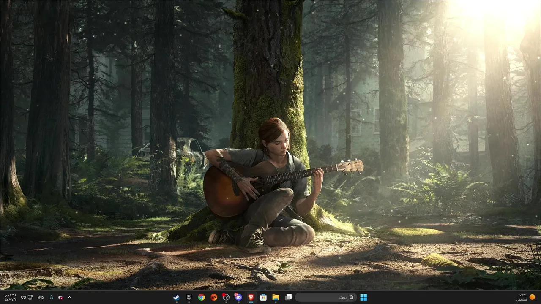Viewport: 541px width, 304px height.
Task: Click the microphone tray icon
Action: (52, 297)
